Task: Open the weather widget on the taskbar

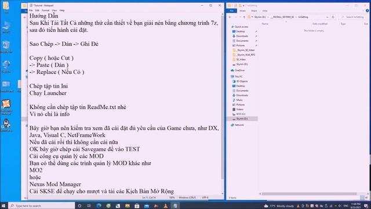Action: pyautogui.click(x=279, y=206)
